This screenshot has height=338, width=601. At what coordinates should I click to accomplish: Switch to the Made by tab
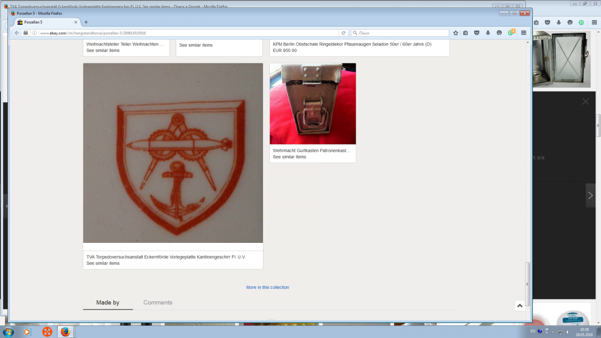click(108, 302)
